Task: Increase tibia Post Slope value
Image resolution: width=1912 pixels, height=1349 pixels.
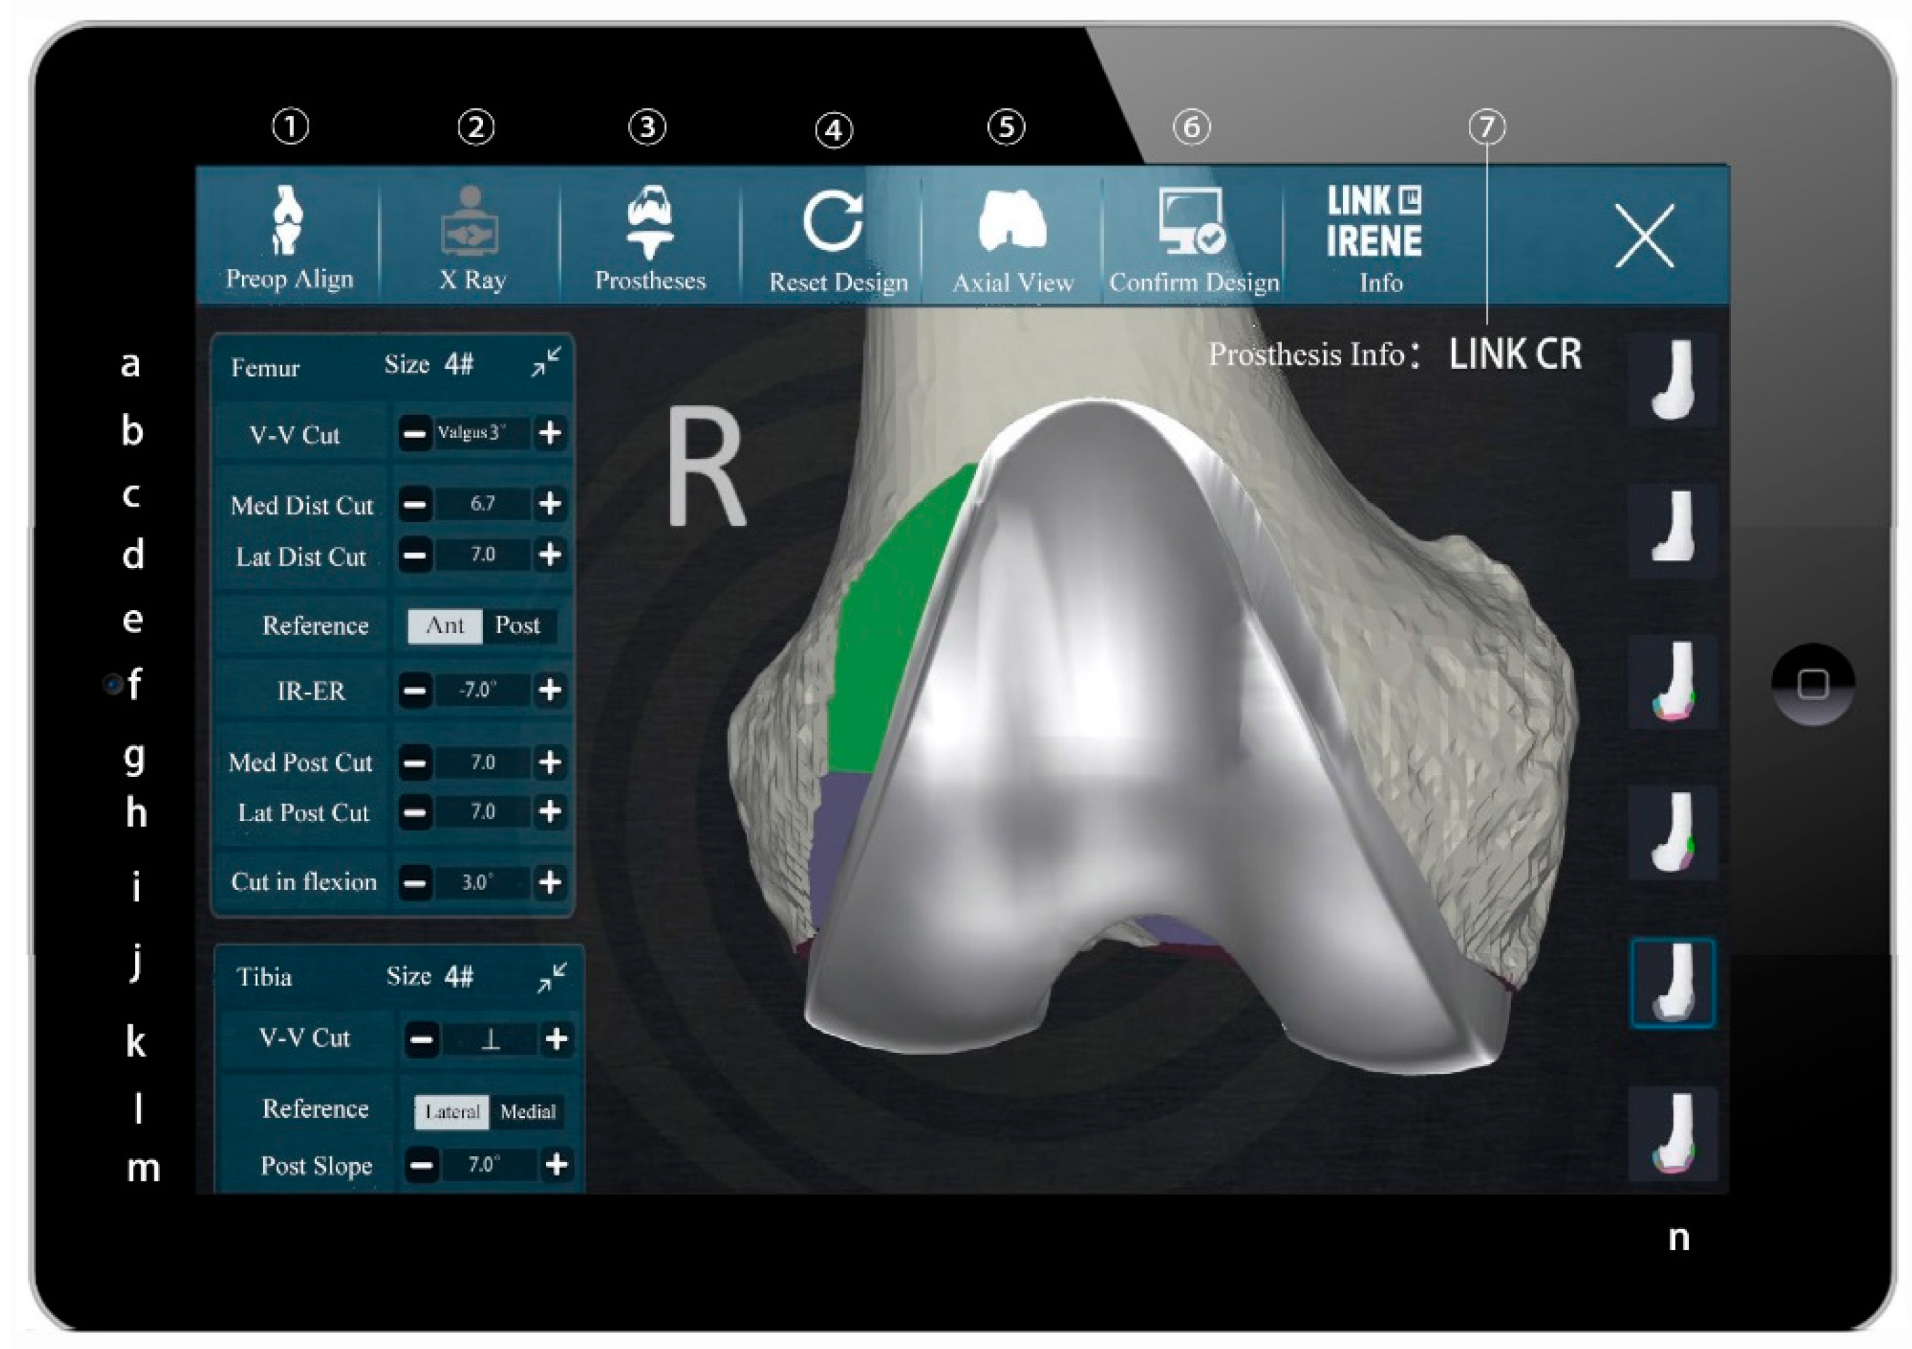Action: click(556, 1164)
